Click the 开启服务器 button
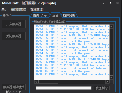 coord(14,24)
